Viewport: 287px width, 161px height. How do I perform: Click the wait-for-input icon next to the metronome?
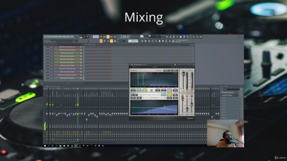(x=104, y=37)
